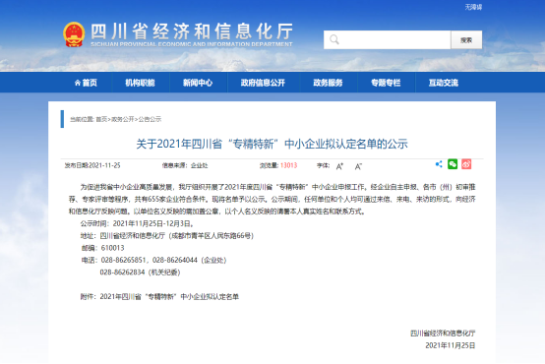Click the search magnifier icon

pos(334,39)
